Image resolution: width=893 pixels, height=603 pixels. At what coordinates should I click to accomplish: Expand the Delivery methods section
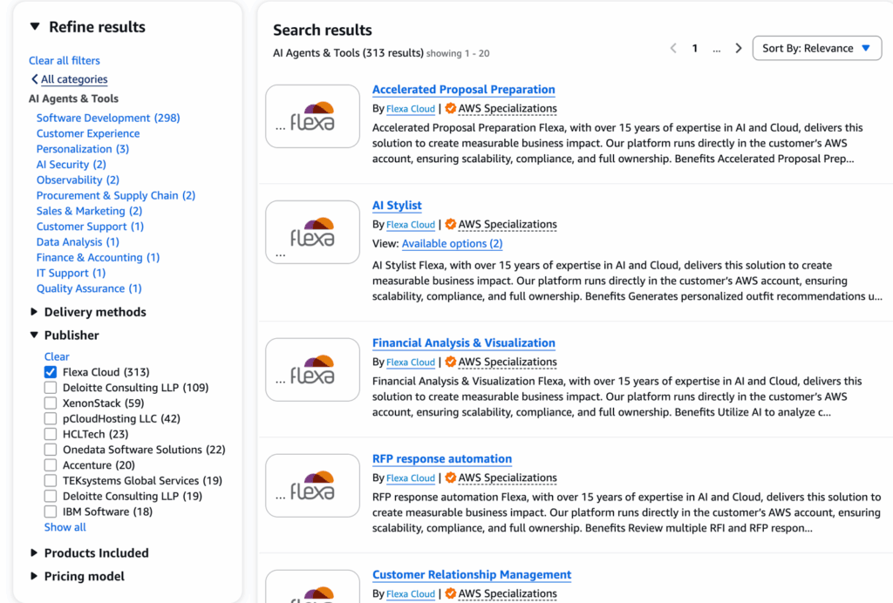point(34,312)
